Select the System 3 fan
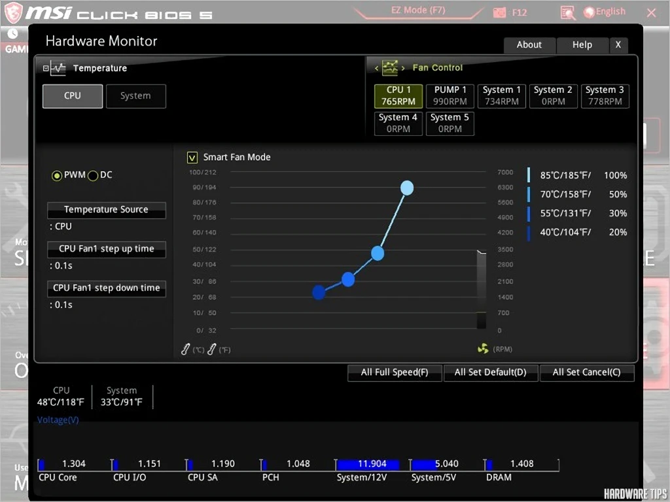The height and width of the screenshot is (502, 670). coord(605,96)
